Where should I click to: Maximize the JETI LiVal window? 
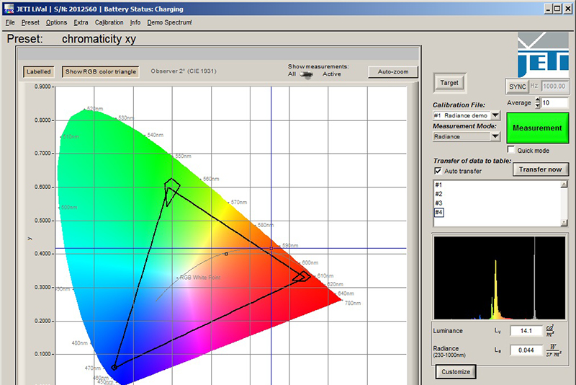[x=557, y=9]
